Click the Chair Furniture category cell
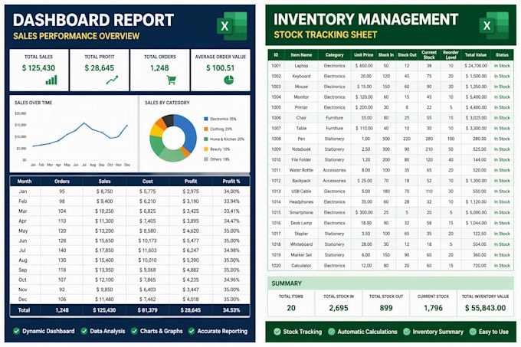 [334, 118]
